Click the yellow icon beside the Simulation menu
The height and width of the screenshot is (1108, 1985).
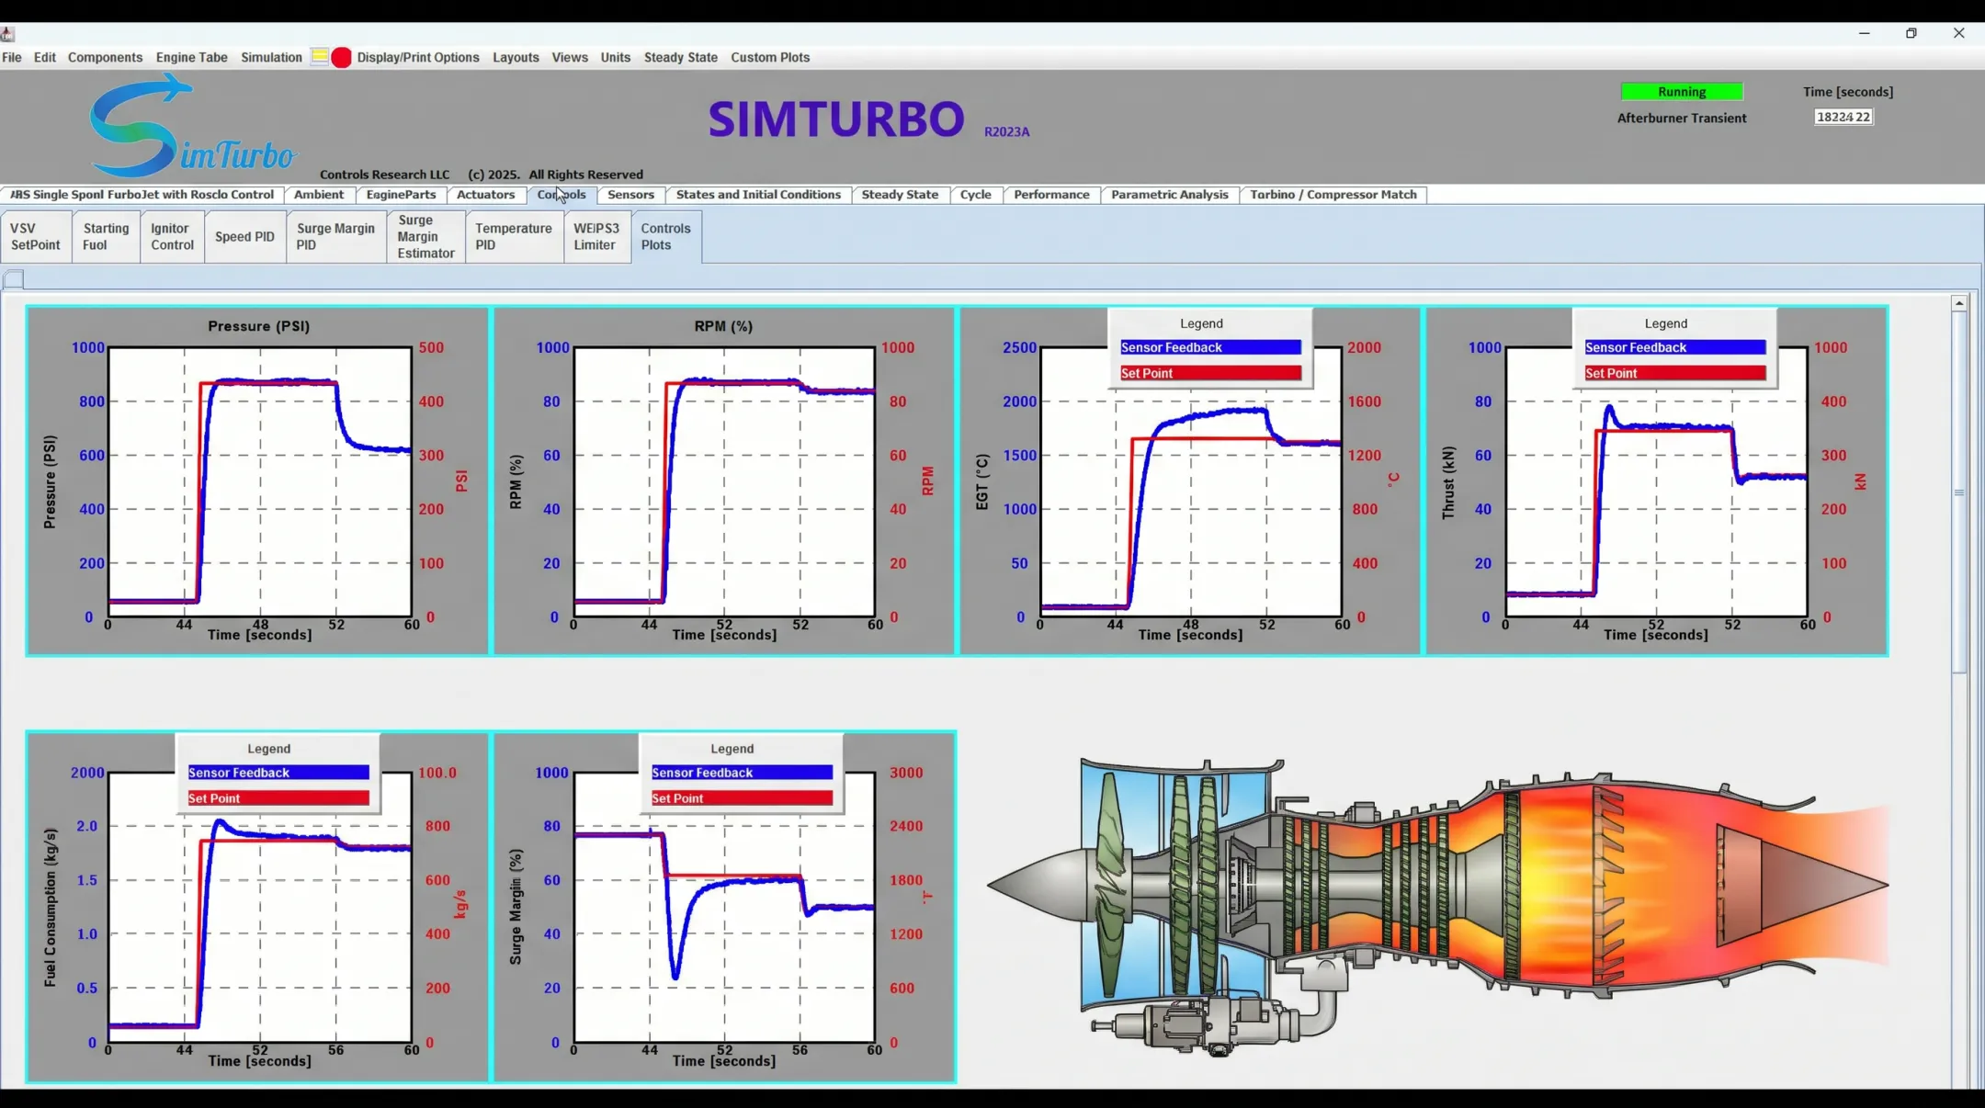[x=319, y=57]
